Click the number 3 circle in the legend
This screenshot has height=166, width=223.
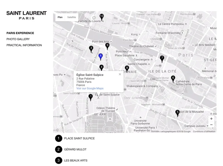click(59, 160)
